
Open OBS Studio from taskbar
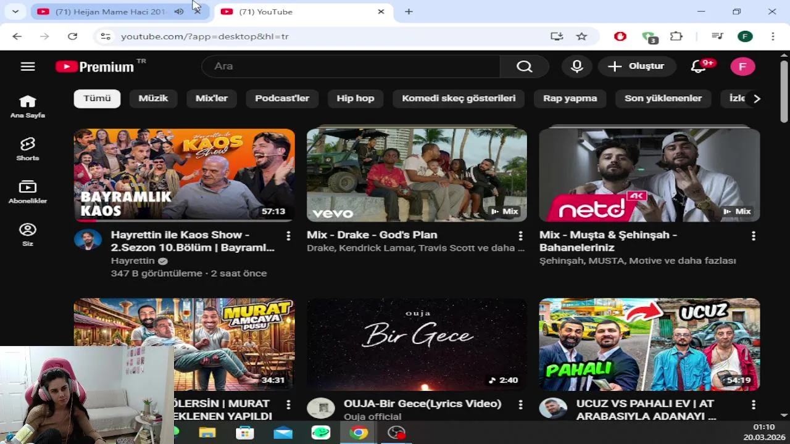pyautogui.click(x=396, y=433)
